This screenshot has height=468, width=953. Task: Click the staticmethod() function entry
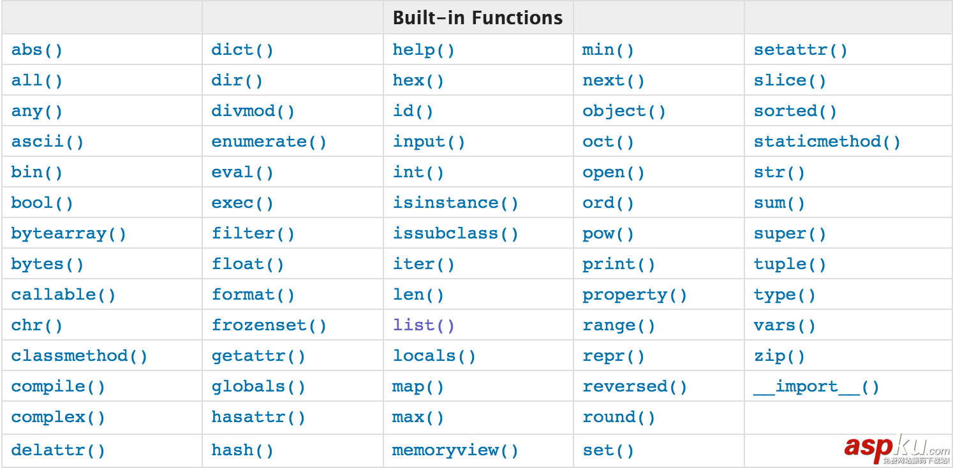(x=827, y=142)
